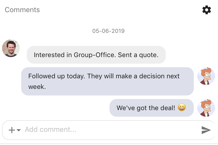Click the 05-06-2019 date separator

pos(108,31)
